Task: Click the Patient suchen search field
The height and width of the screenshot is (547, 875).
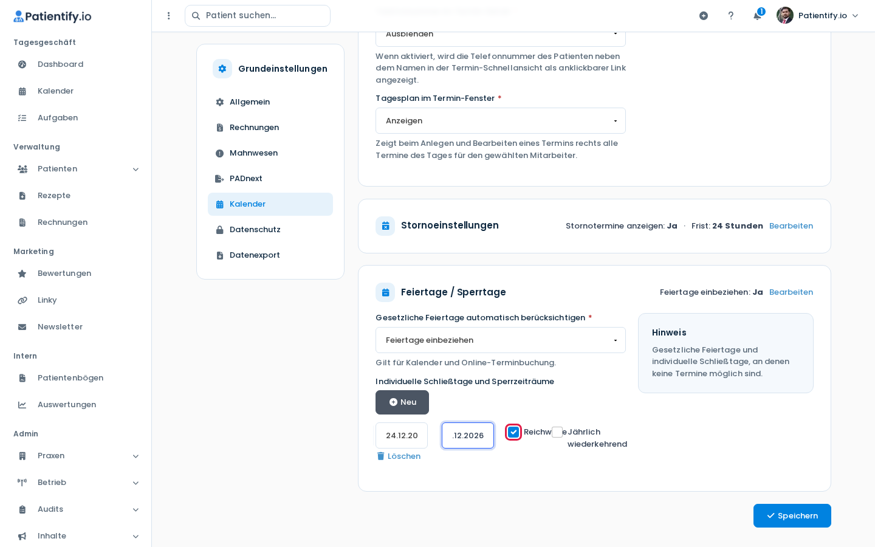Action: pyautogui.click(x=258, y=16)
